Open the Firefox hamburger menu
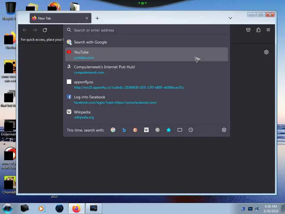 (268, 30)
